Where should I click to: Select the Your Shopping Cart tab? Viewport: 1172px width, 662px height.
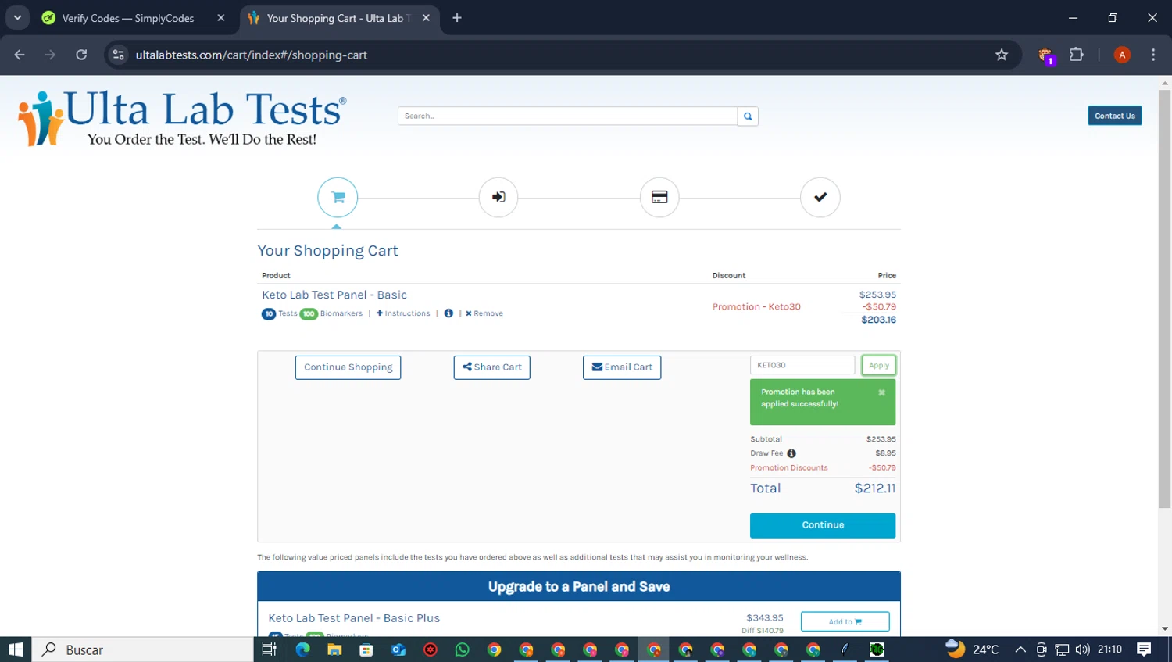(x=339, y=18)
